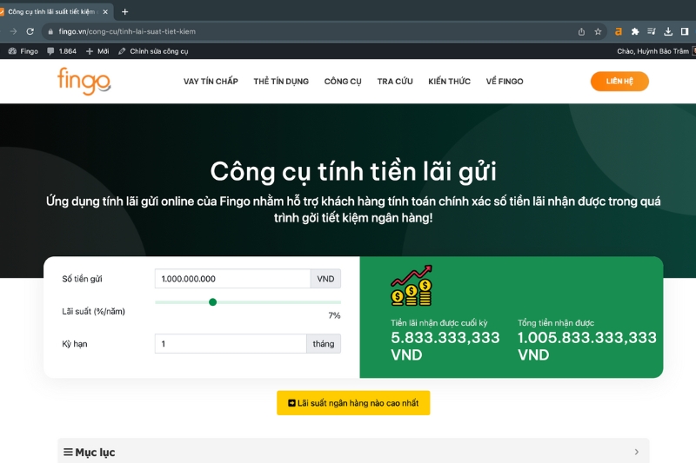Go forward with the browser arrow
696x463 pixels.
(13, 31)
